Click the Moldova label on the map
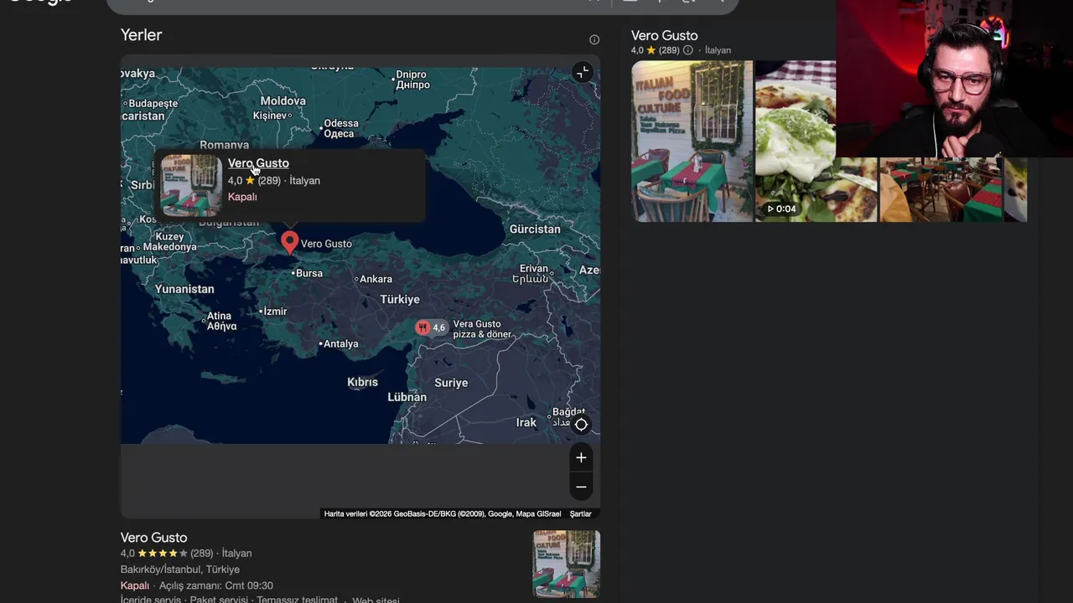This screenshot has width=1073, height=603. (283, 100)
